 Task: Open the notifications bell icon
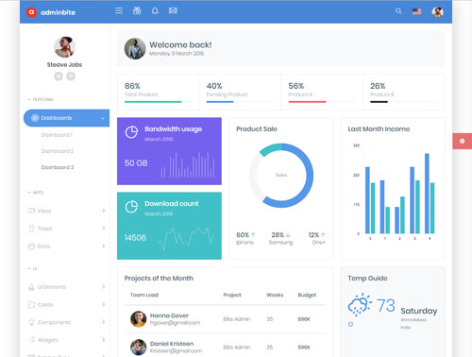click(x=155, y=11)
